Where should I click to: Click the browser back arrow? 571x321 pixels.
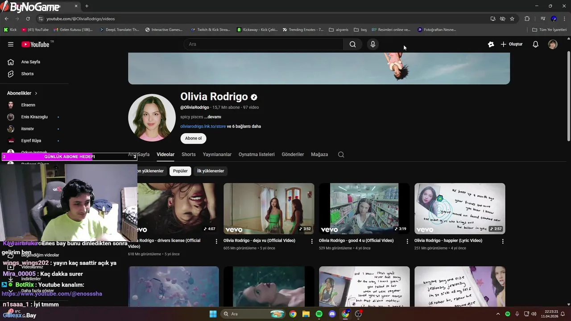(x=6, y=19)
